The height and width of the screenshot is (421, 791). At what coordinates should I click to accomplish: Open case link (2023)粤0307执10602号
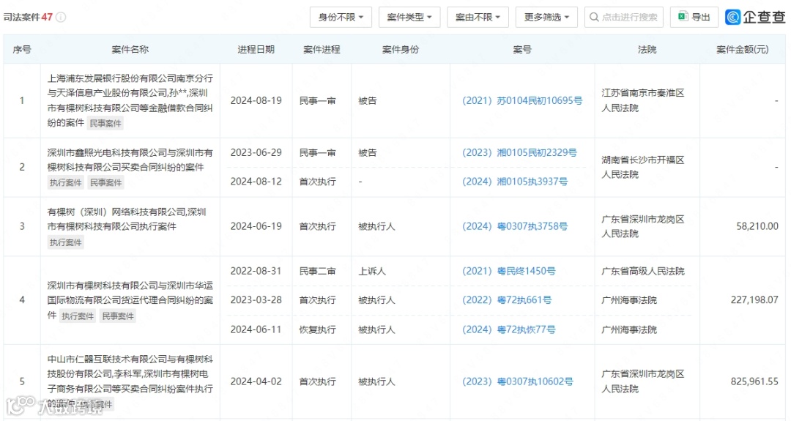click(x=518, y=381)
